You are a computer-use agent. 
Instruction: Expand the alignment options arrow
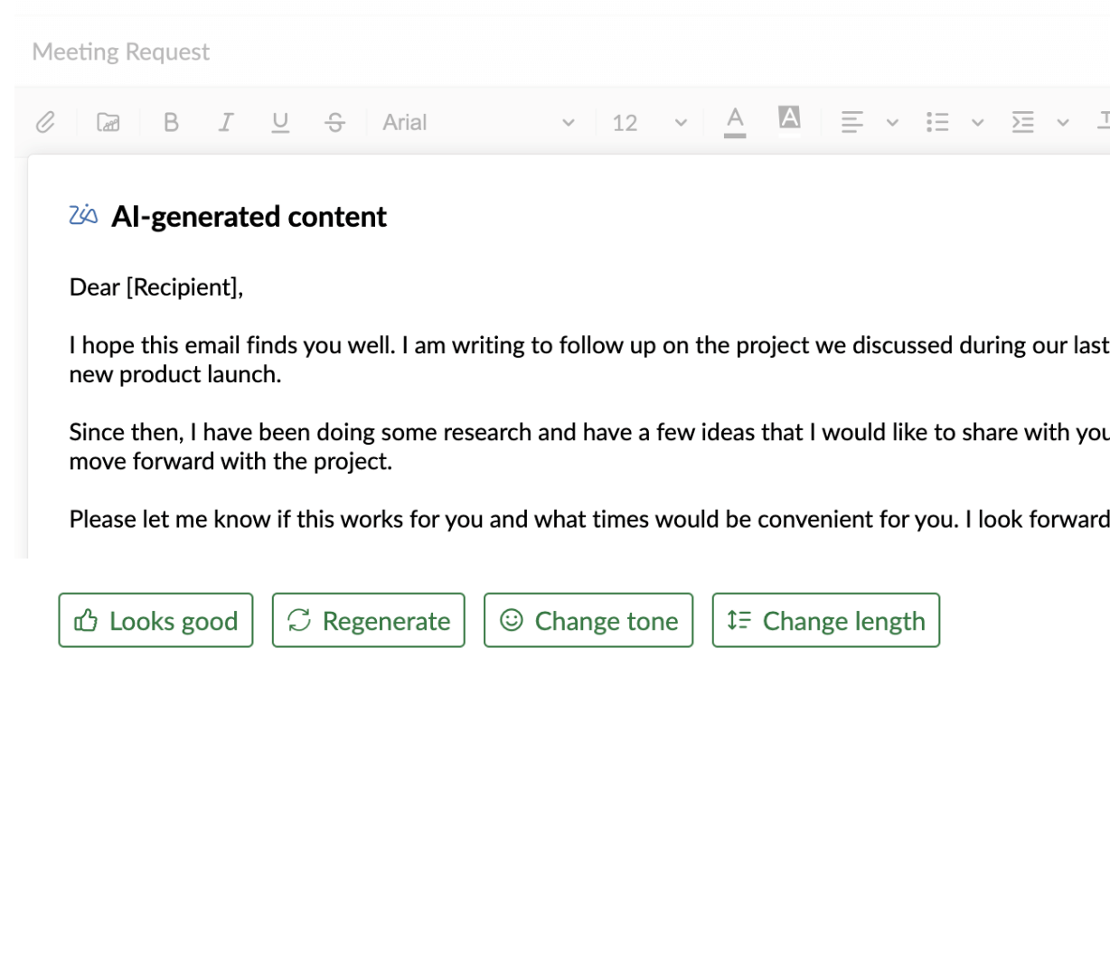tap(892, 122)
